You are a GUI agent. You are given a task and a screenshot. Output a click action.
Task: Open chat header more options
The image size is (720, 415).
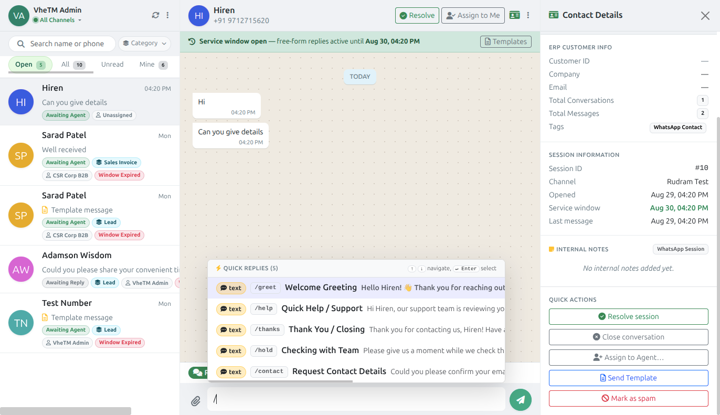528,15
